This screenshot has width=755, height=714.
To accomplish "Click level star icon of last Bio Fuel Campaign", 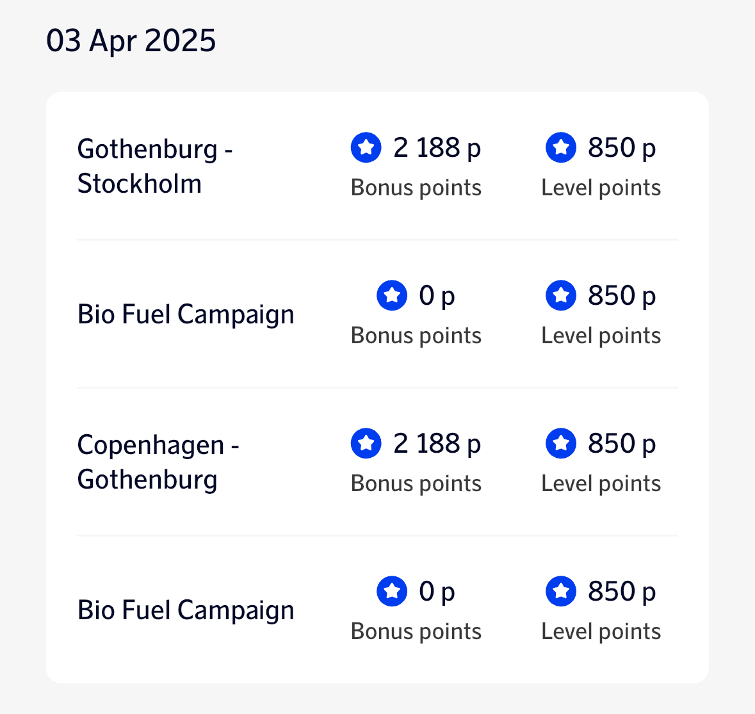I will 561,591.
